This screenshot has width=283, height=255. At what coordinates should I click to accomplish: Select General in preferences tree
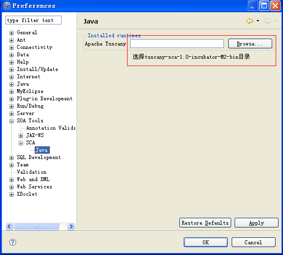pyautogui.click(x=27, y=32)
